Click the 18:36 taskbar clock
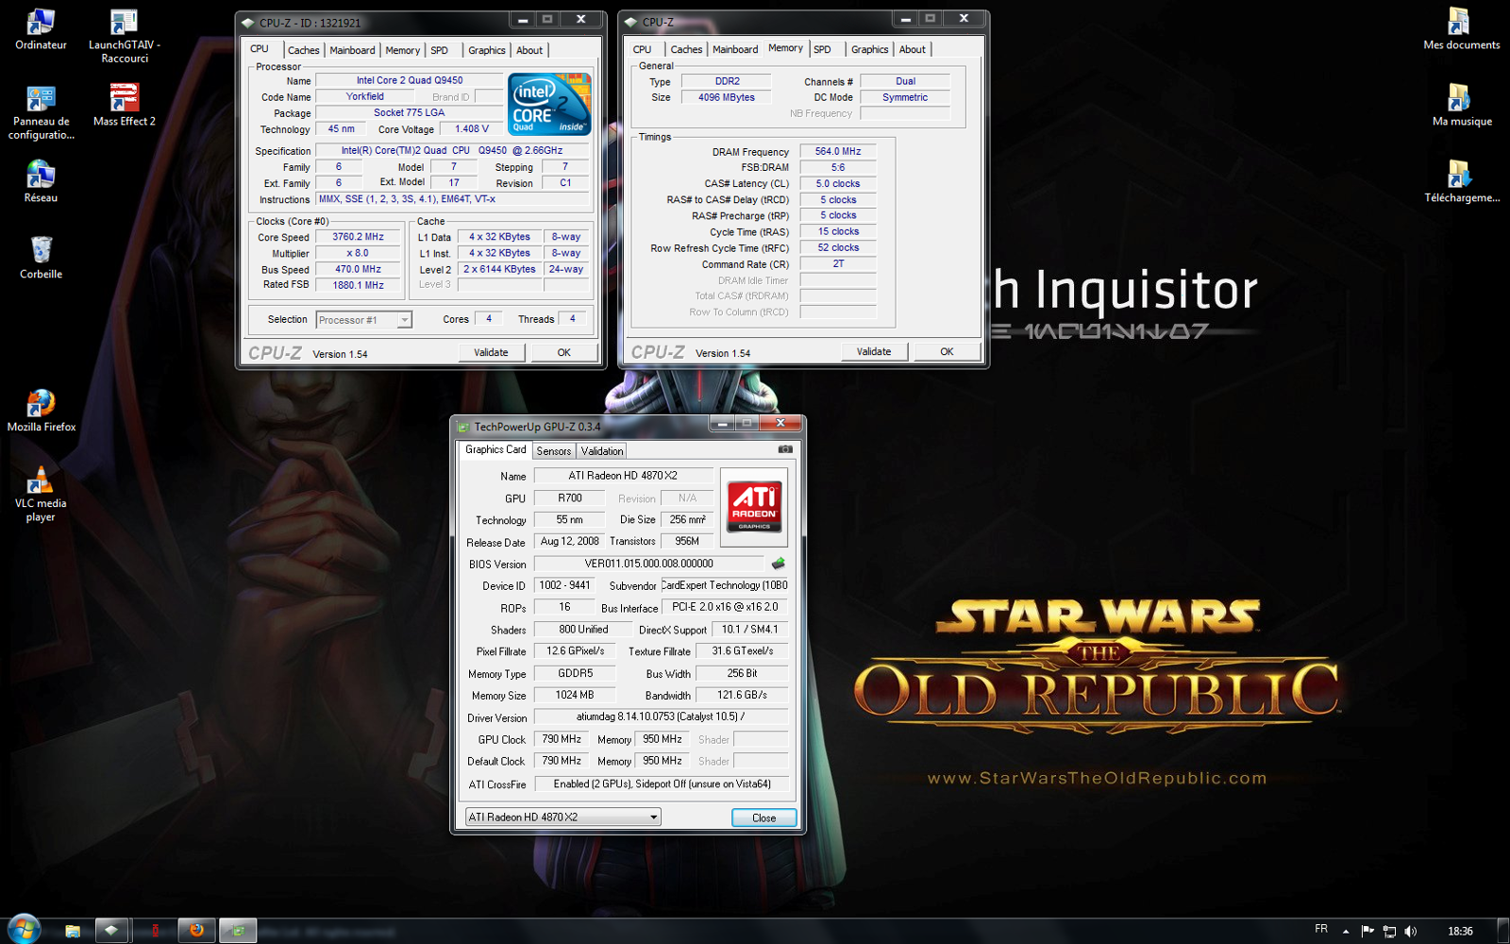Viewport: 1510px width, 944px height. click(x=1461, y=931)
